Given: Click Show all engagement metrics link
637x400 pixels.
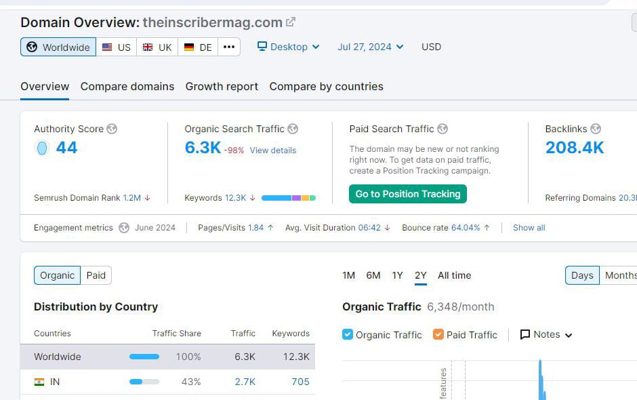Looking at the screenshot, I should pyautogui.click(x=529, y=228).
